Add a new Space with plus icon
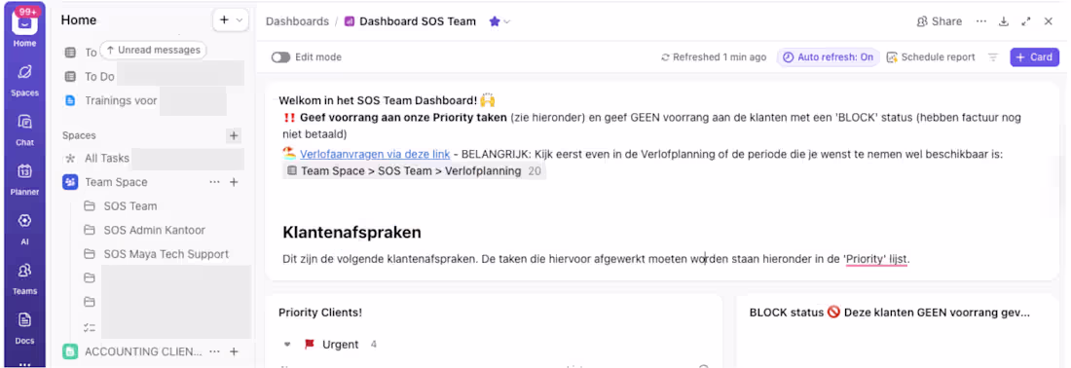The width and height of the screenshot is (1071, 368). pyautogui.click(x=234, y=136)
